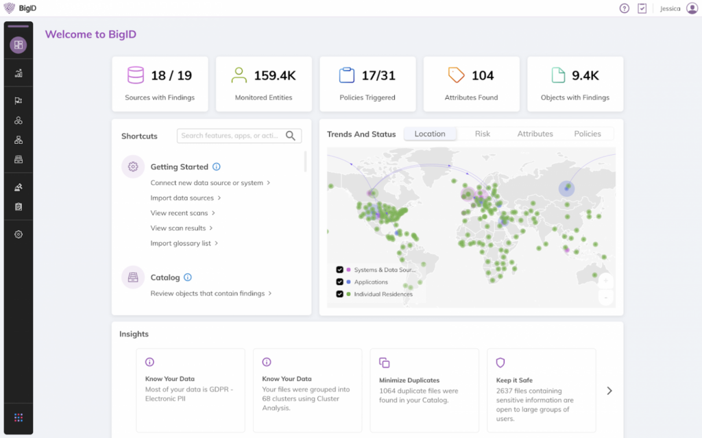Open the colorful apps grid icon
The width and height of the screenshot is (702, 438).
pyautogui.click(x=19, y=417)
